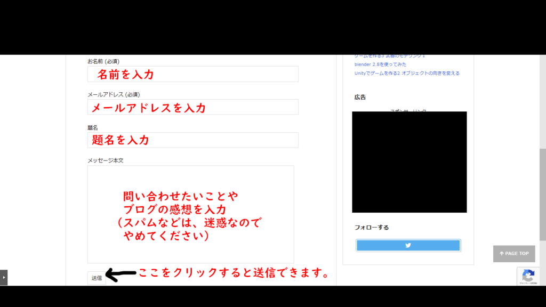
Task: Click the お名前 (必須) field label
Action: tap(106, 61)
